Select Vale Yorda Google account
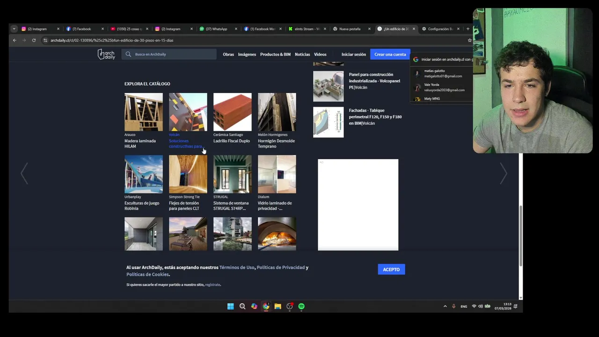The height and width of the screenshot is (337, 599). 441,88
